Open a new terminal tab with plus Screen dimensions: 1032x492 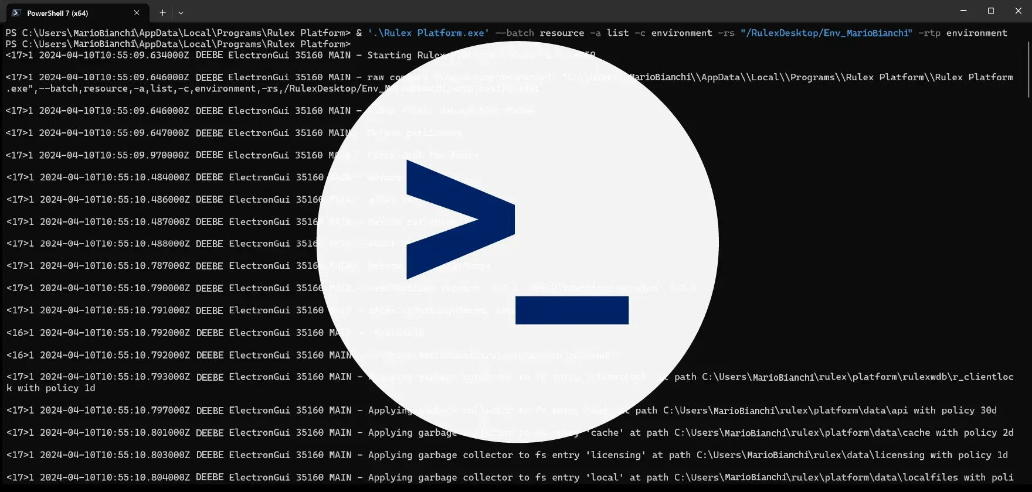pos(162,12)
